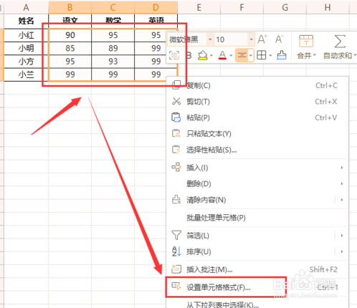The image size is (357, 308).
Task: Click the paste clipboard icon
Action: (176, 117)
